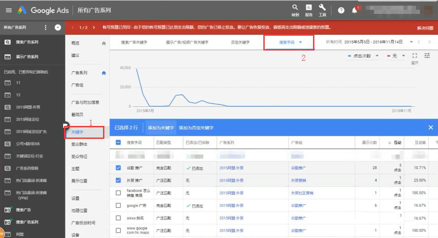This screenshot has height=238, width=438.
Task: Click home icon next to 概览
Action: 104,43
